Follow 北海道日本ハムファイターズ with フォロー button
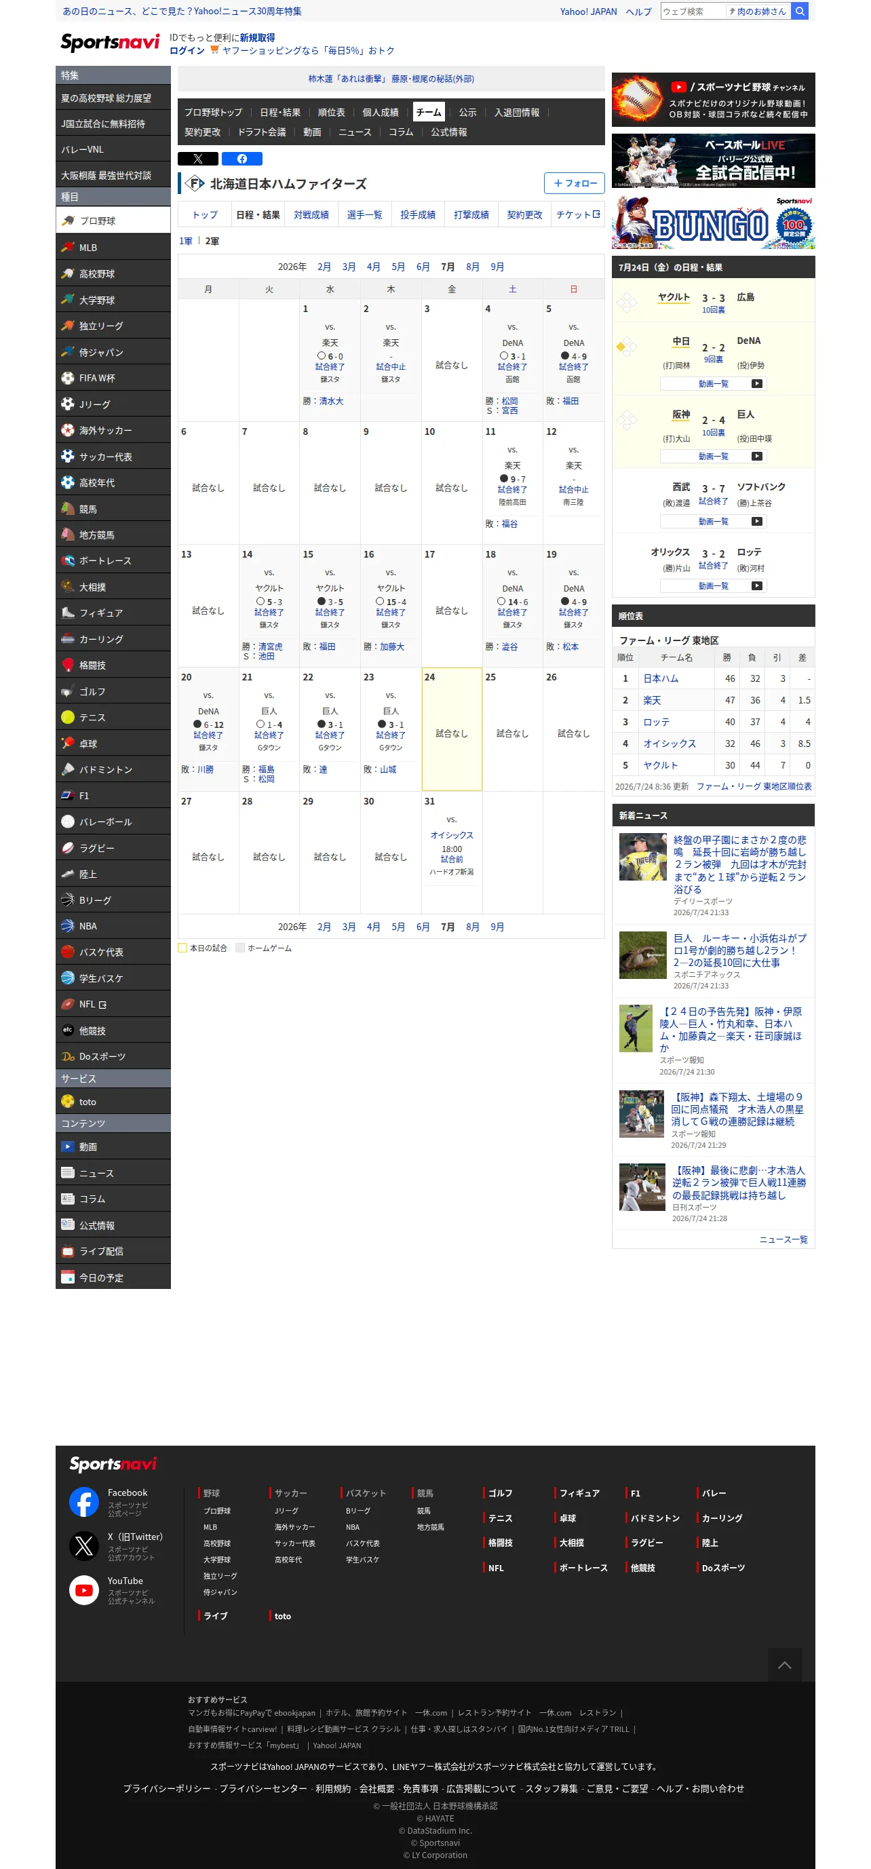The width and height of the screenshot is (871, 1869). 575,184
